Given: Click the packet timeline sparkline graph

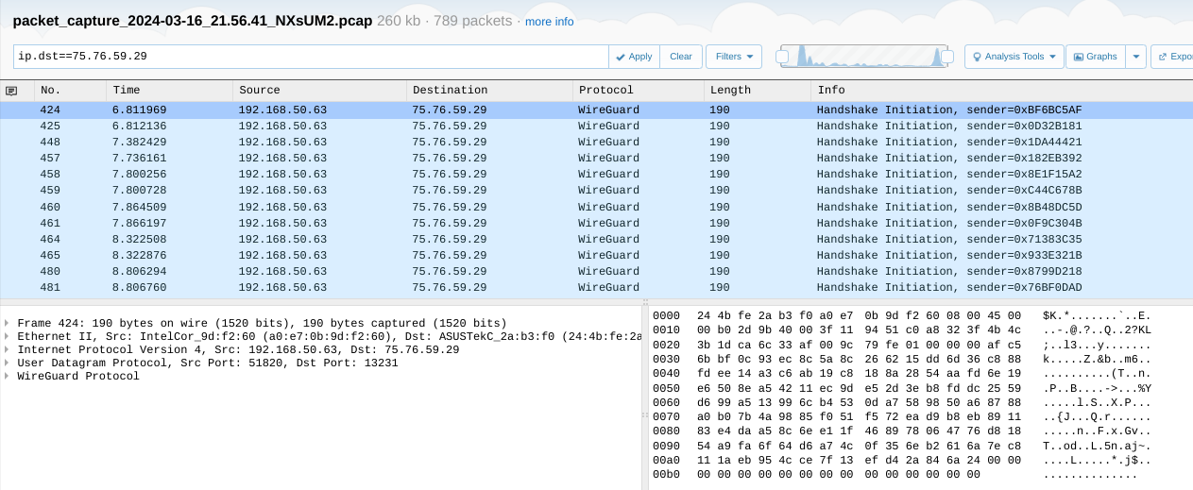Looking at the screenshot, I should point(864,57).
